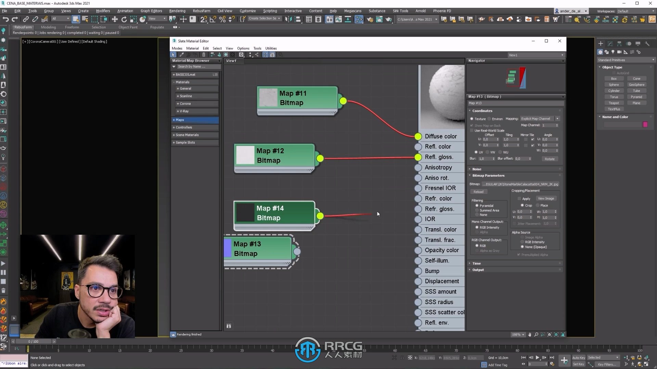Open the Modes menu in Slate editor
657x369 pixels.
click(177, 48)
